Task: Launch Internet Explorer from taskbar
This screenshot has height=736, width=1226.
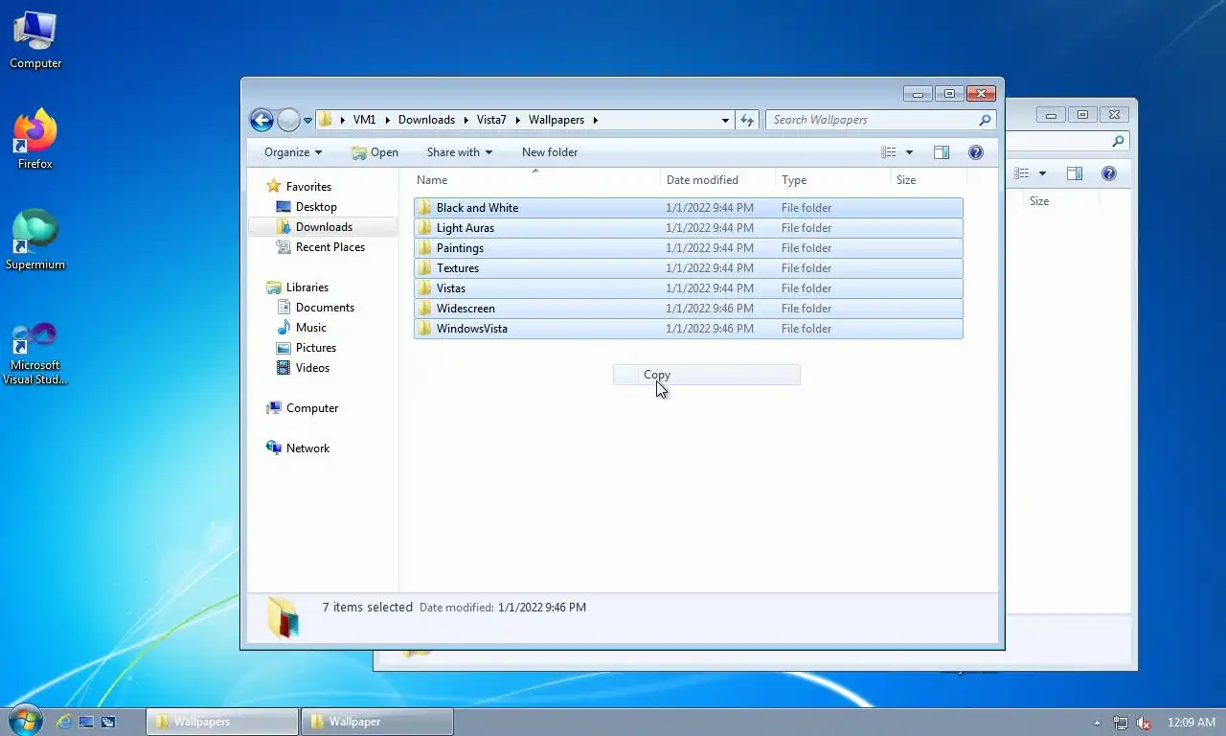Action: 64,722
